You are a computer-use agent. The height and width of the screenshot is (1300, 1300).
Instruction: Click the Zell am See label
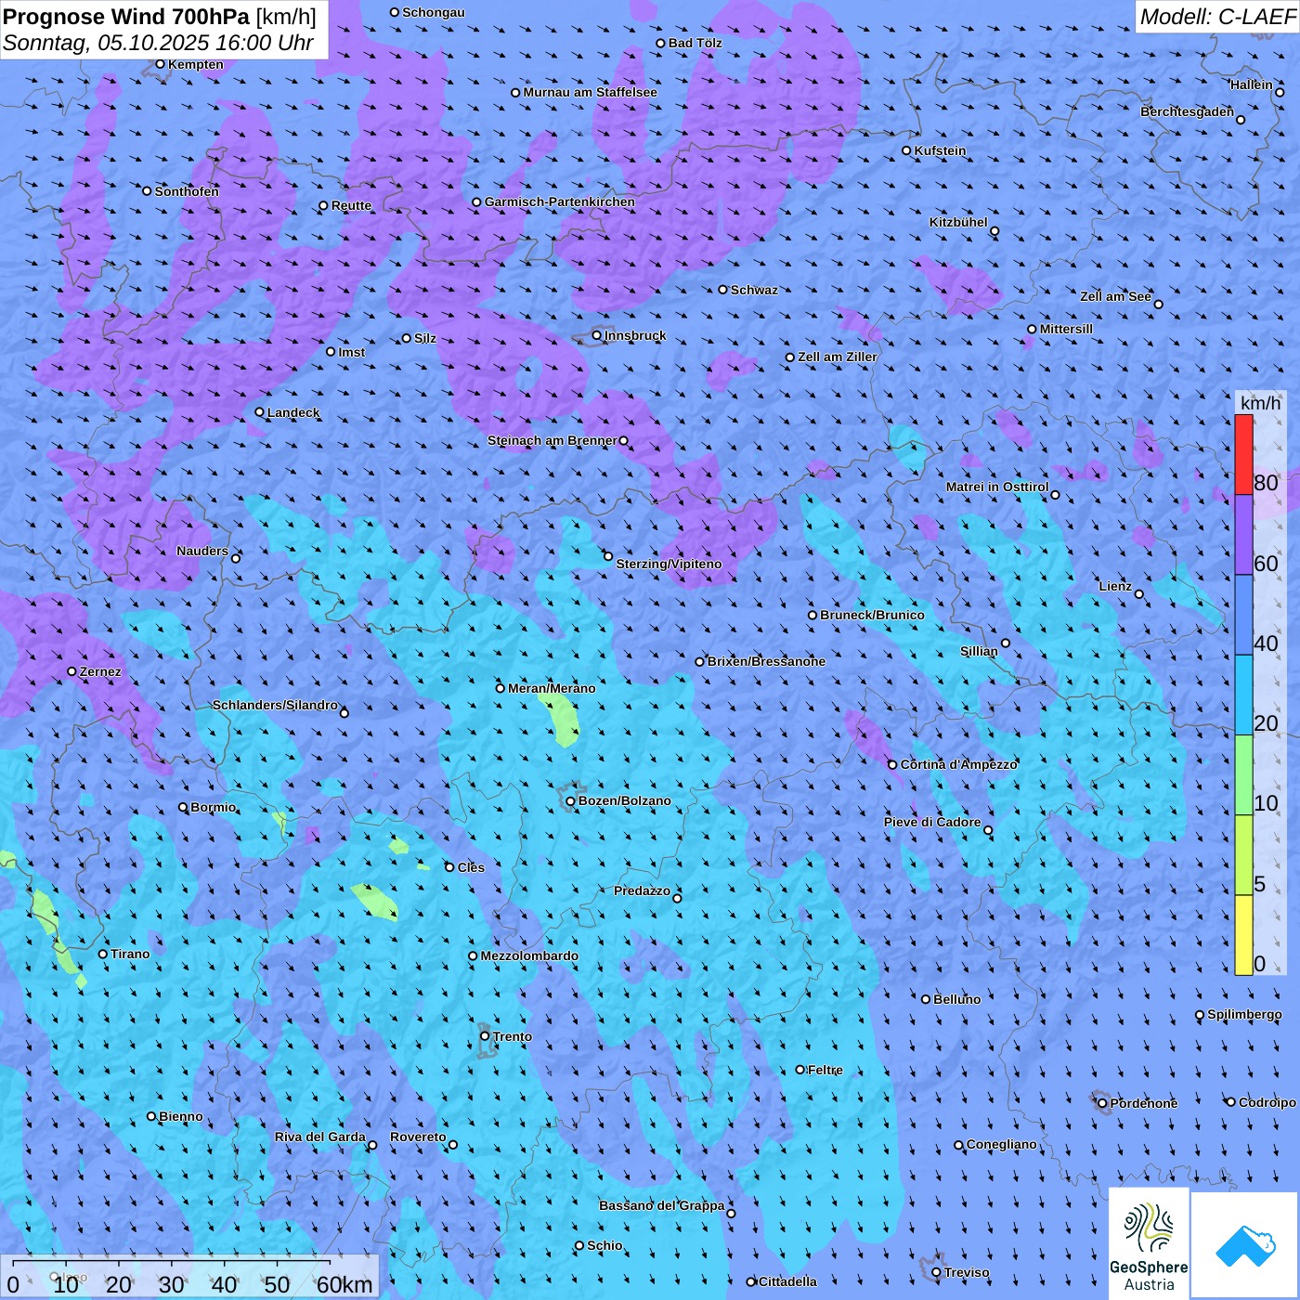tap(1115, 296)
